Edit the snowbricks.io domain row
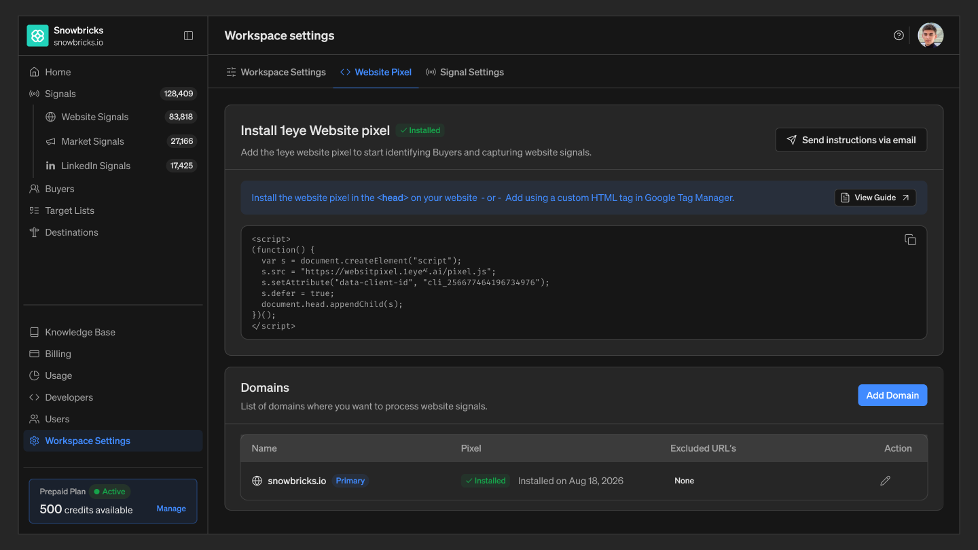 coord(885,481)
